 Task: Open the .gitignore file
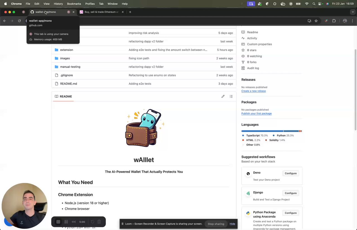coord(66,75)
